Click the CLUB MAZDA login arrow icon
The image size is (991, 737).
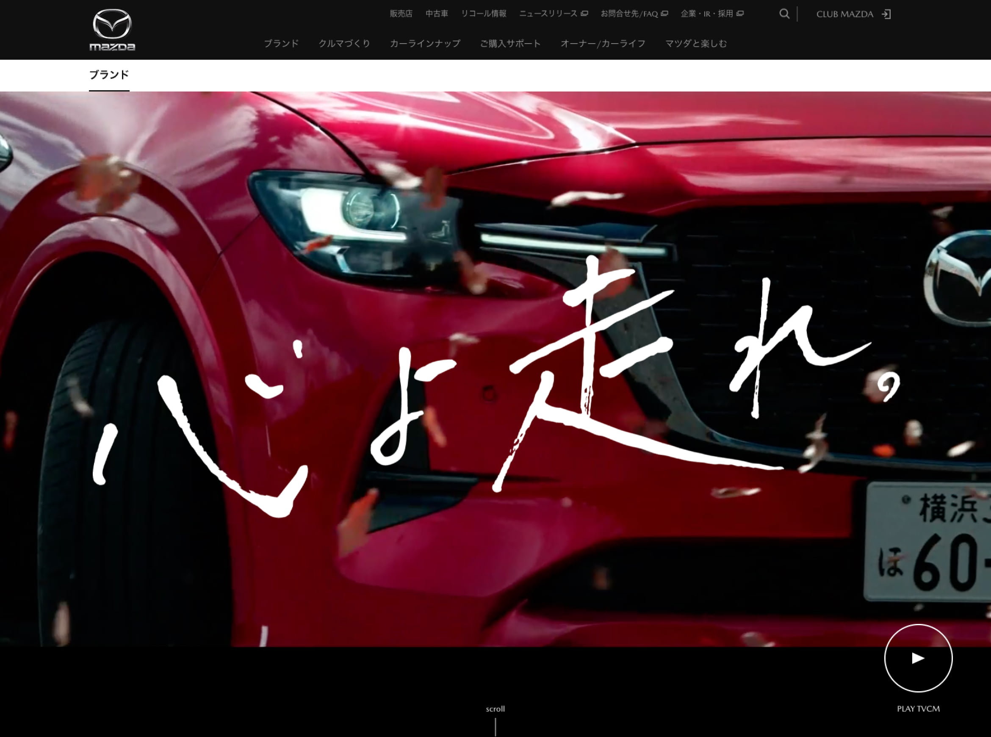click(886, 14)
